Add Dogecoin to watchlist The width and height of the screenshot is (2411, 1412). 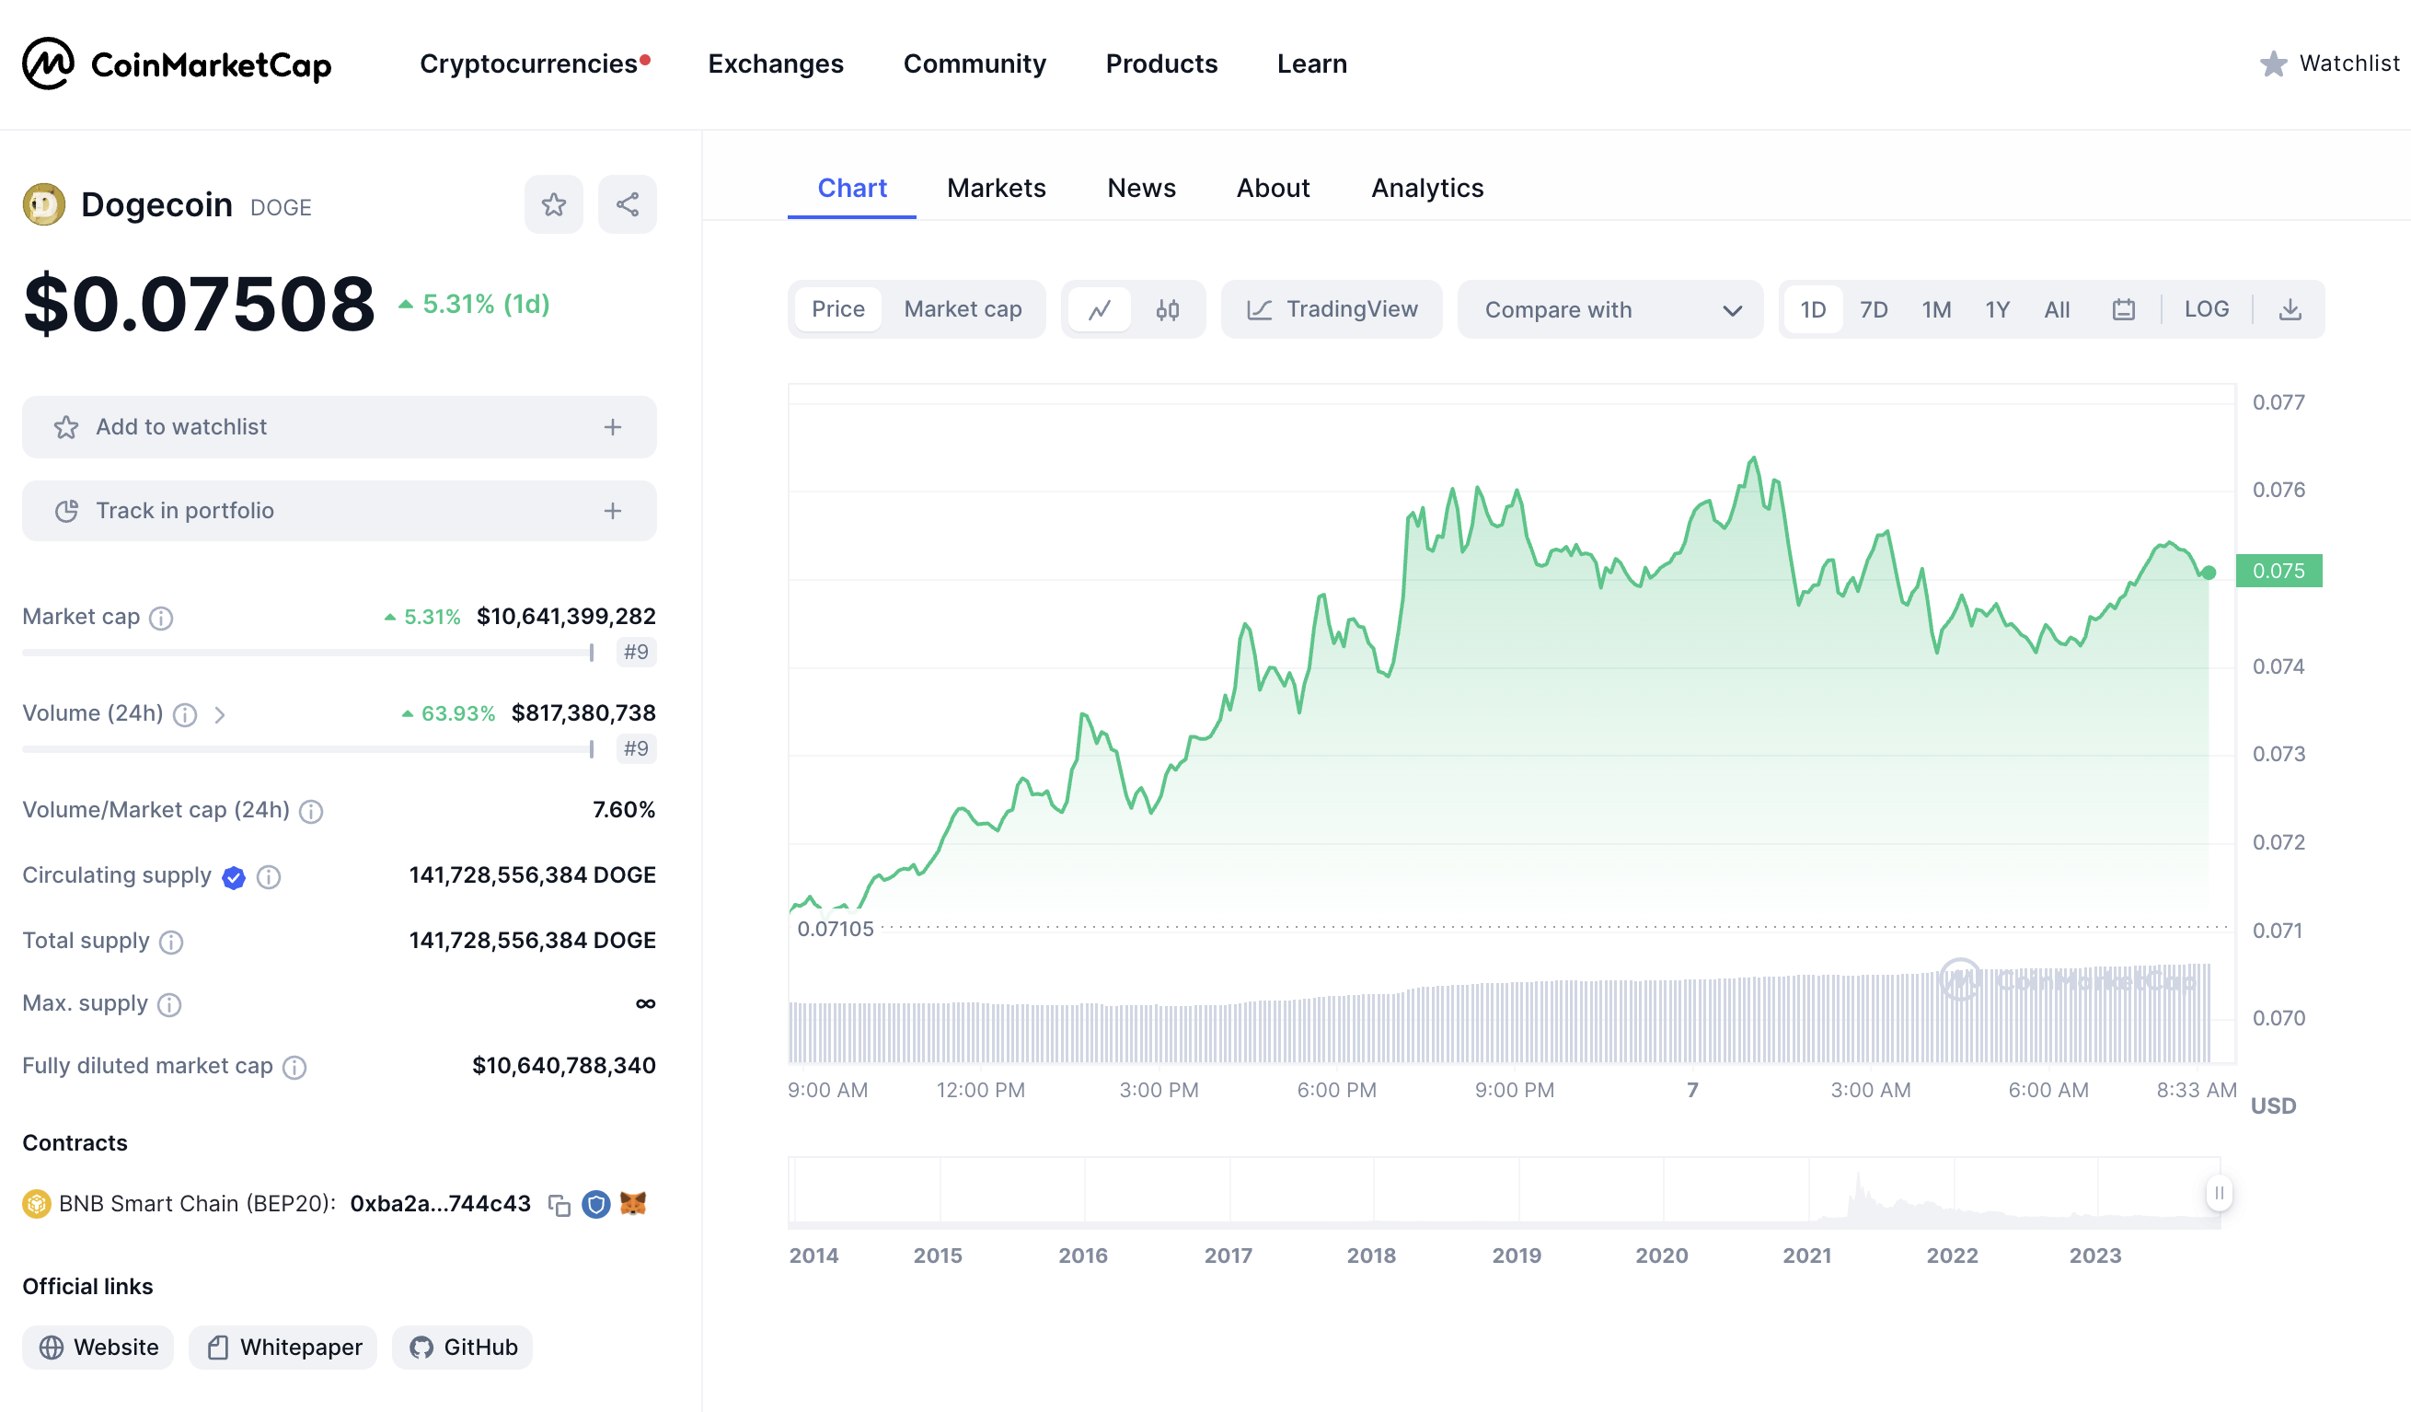pos(339,427)
